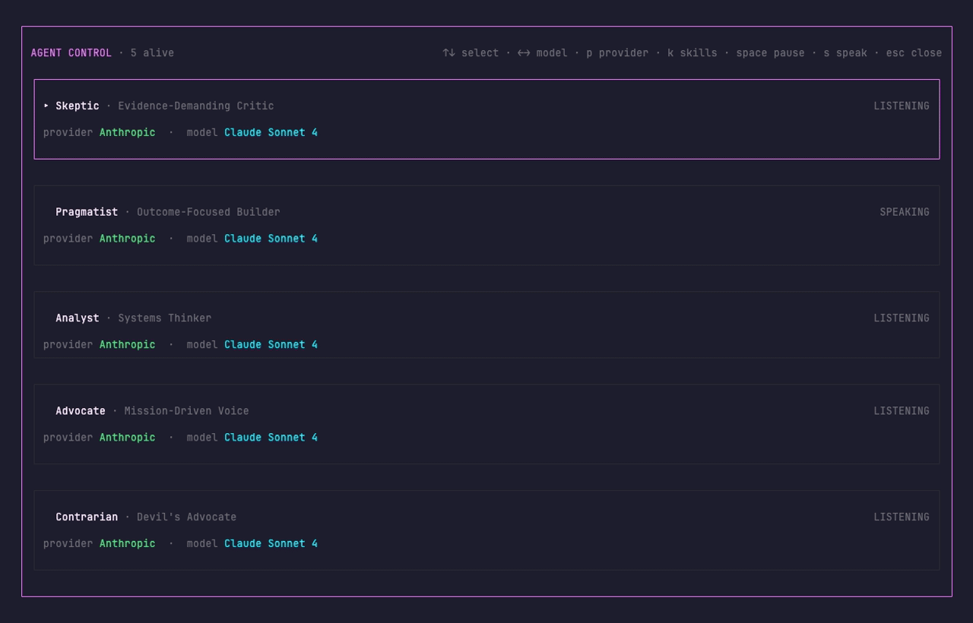Screen dimensions: 973x623
Task: Click Anthropic provider on the Analyst card
Action: 127,344
